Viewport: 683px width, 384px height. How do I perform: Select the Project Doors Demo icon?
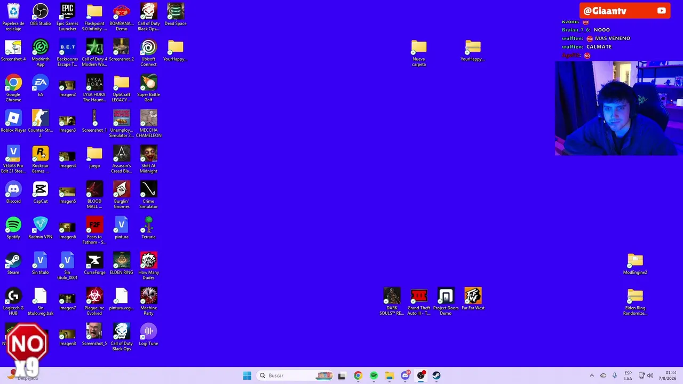tap(446, 302)
